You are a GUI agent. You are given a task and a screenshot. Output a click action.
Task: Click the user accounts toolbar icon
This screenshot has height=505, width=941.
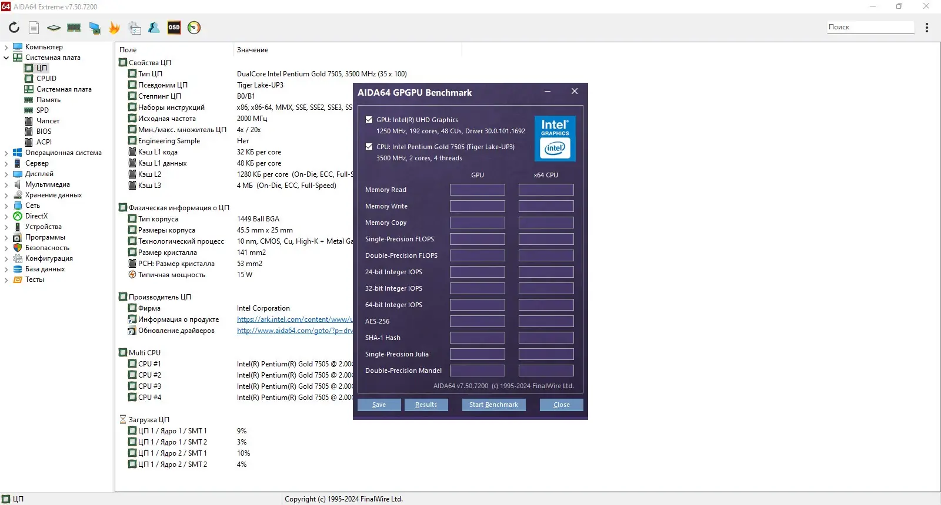click(x=154, y=28)
